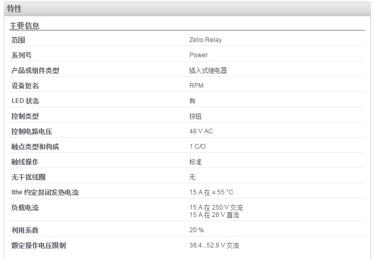Select 产品或组件类型 row label
This screenshot has width=373, height=259.
[35, 70]
